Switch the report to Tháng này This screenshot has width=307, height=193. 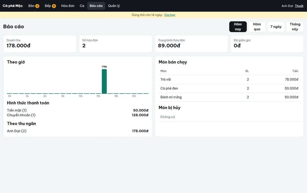[295, 27]
